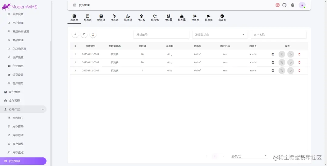Open the red Gitee icon in header

[278, 5]
